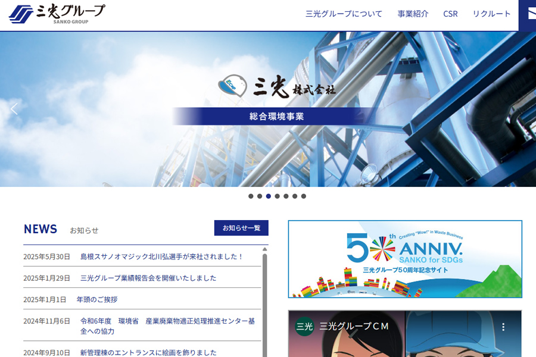Open news 島根スサノオマジック北川弘選手が来社されました！
The image size is (536, 357).
(x=162, y=256)
